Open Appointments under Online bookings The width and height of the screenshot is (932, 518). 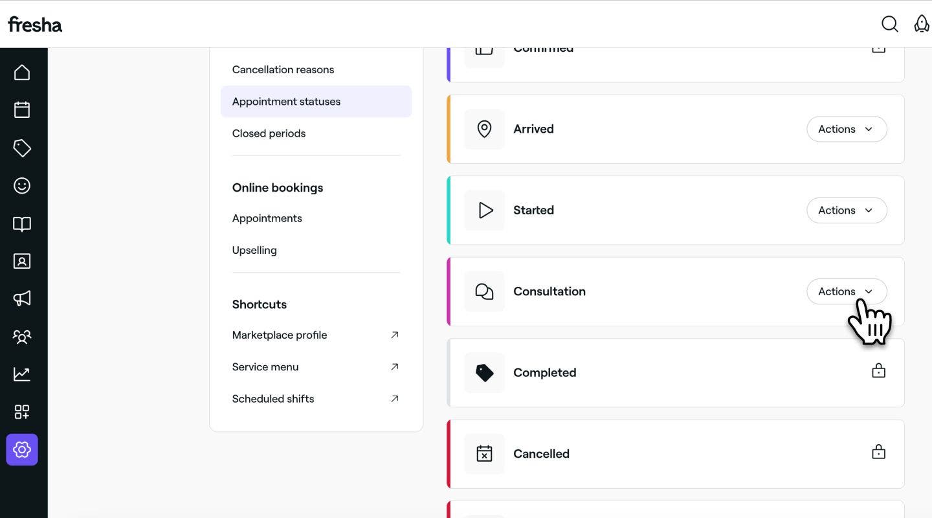[x=267, y=218]
